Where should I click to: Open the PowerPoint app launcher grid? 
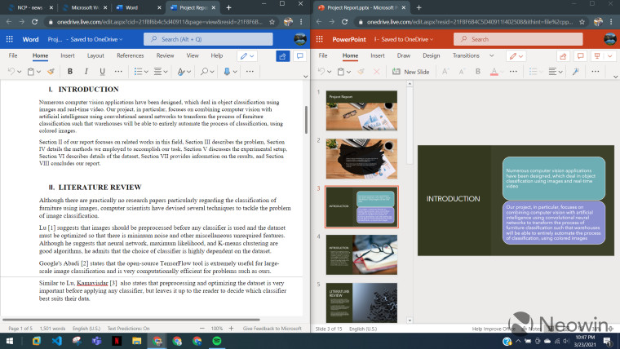[x=320, y=39]
